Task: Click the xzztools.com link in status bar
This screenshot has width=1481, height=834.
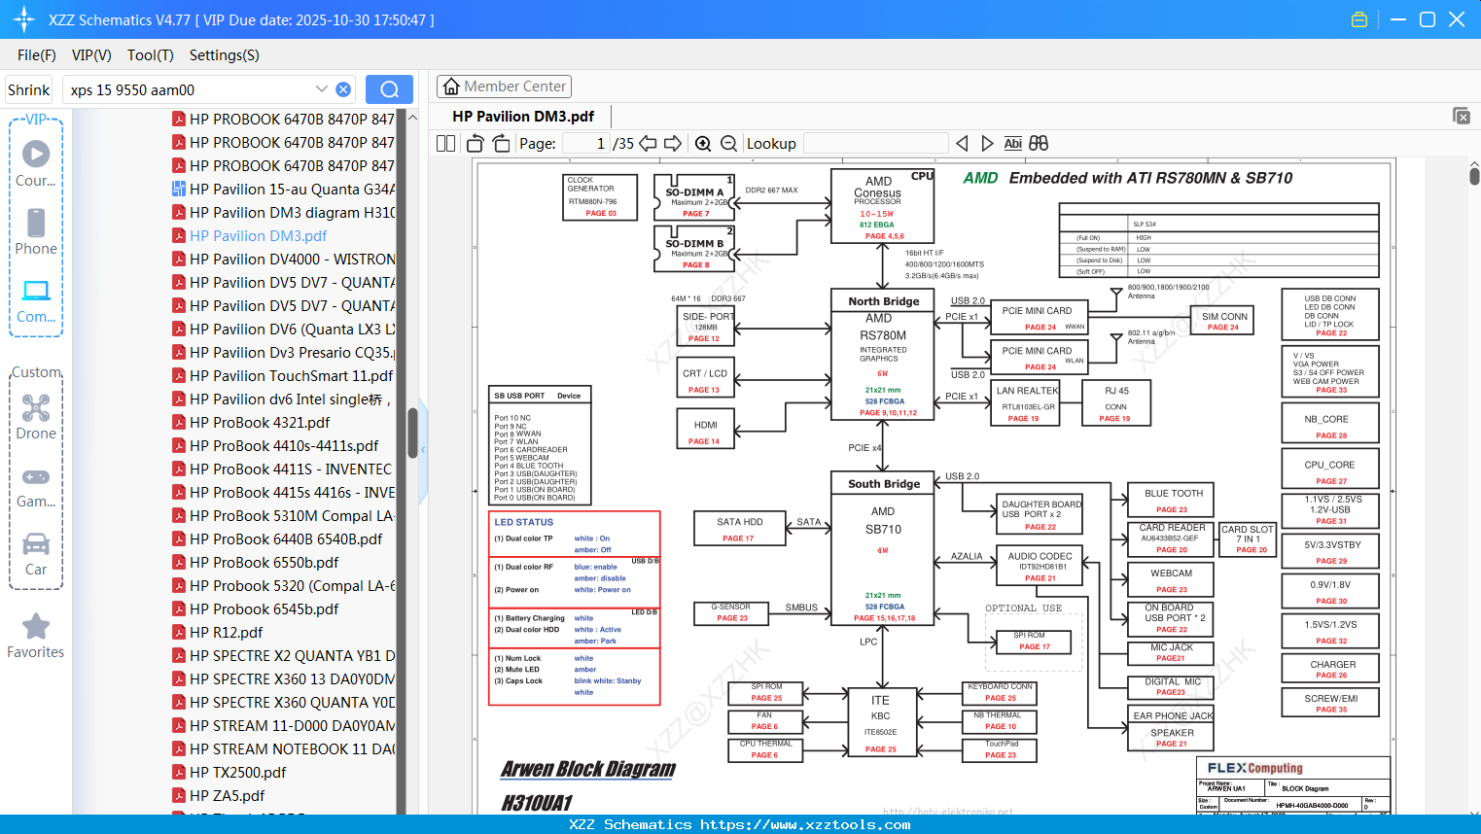Action: tap(805, 824)
